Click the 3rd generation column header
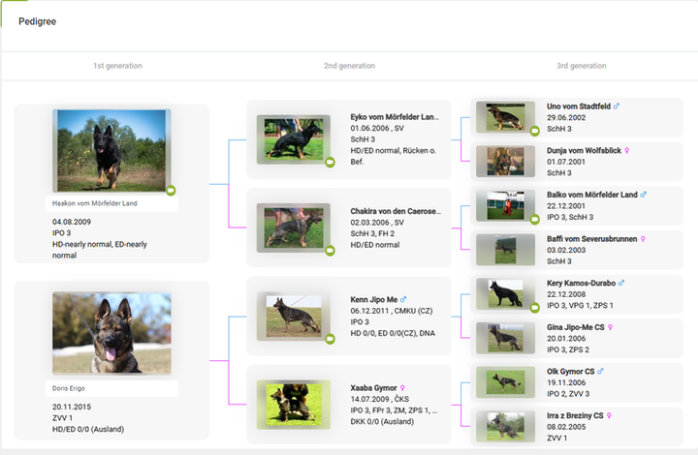Image resolution: width=698 pixels, height=455 pixels. [x=582, y=66]
